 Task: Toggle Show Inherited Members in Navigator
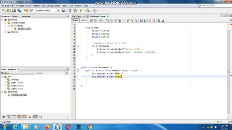pyautogui.click(x=4, y=117)
